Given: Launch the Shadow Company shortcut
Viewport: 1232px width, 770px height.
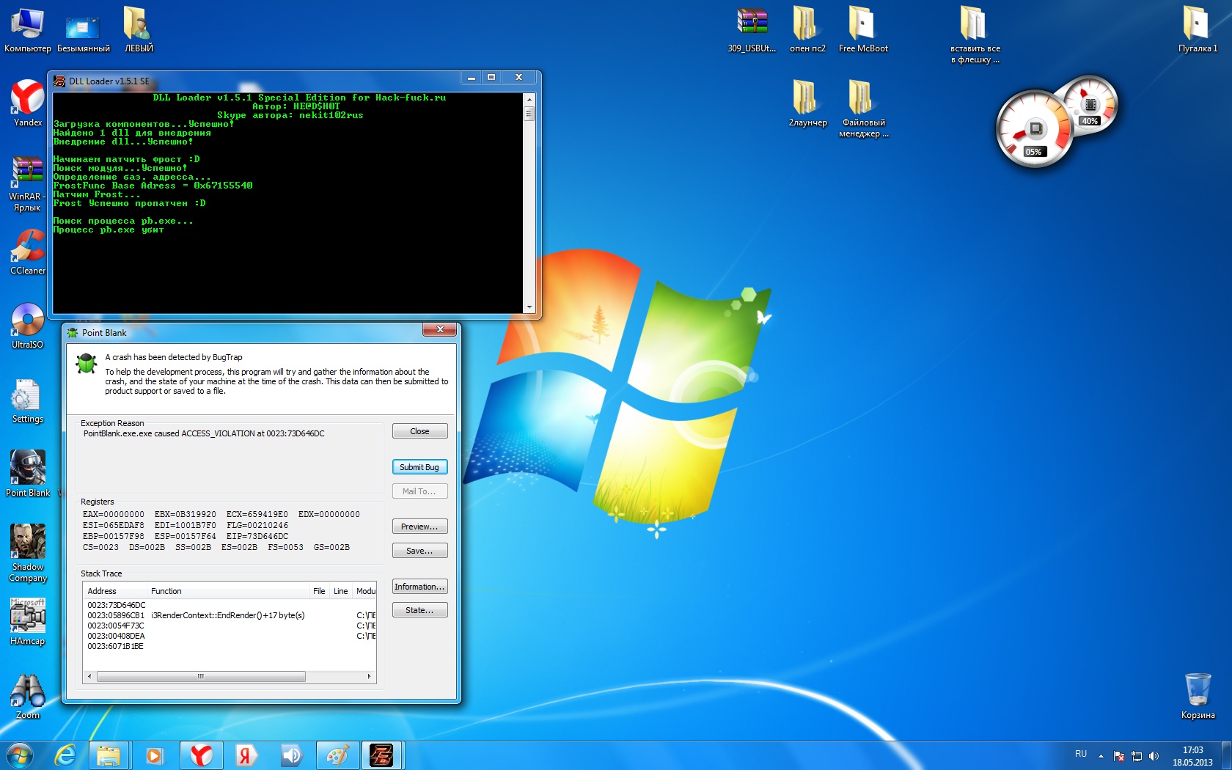Looking at the screenshot, I should [28, 553].
